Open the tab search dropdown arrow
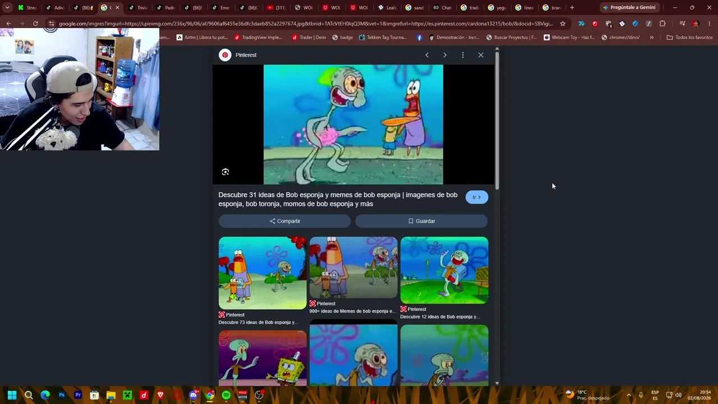The width and height of the screenshot is (718, 404). (x=7, y=8)
